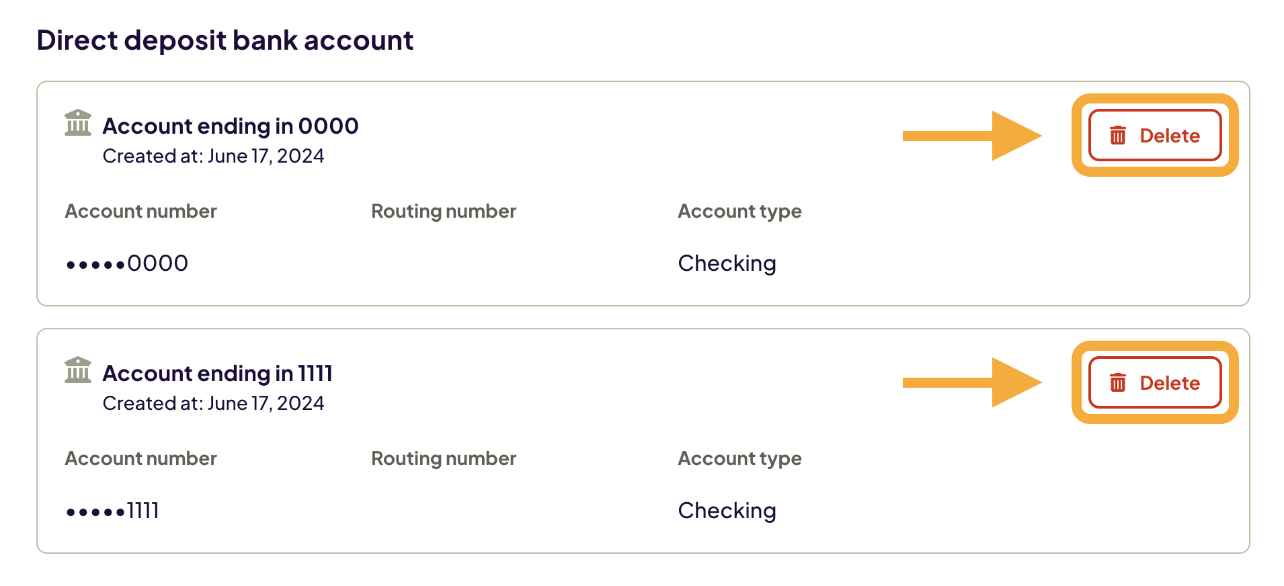Image resolution: width=1284 pixels, height=586 pixels.
Task: Click the bank icon for account 1111
Action: (x=78, y=370)
